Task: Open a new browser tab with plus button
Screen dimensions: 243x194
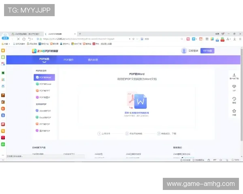Action: (x=80, y=34)
